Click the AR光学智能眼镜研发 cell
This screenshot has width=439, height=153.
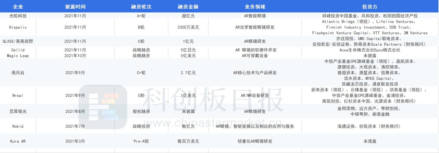point(255,27)
